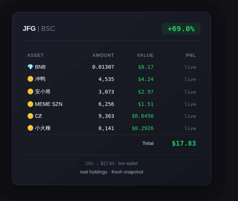
Task: Click the 10U → $17.83 live wallet line
Action: point(112,163)
